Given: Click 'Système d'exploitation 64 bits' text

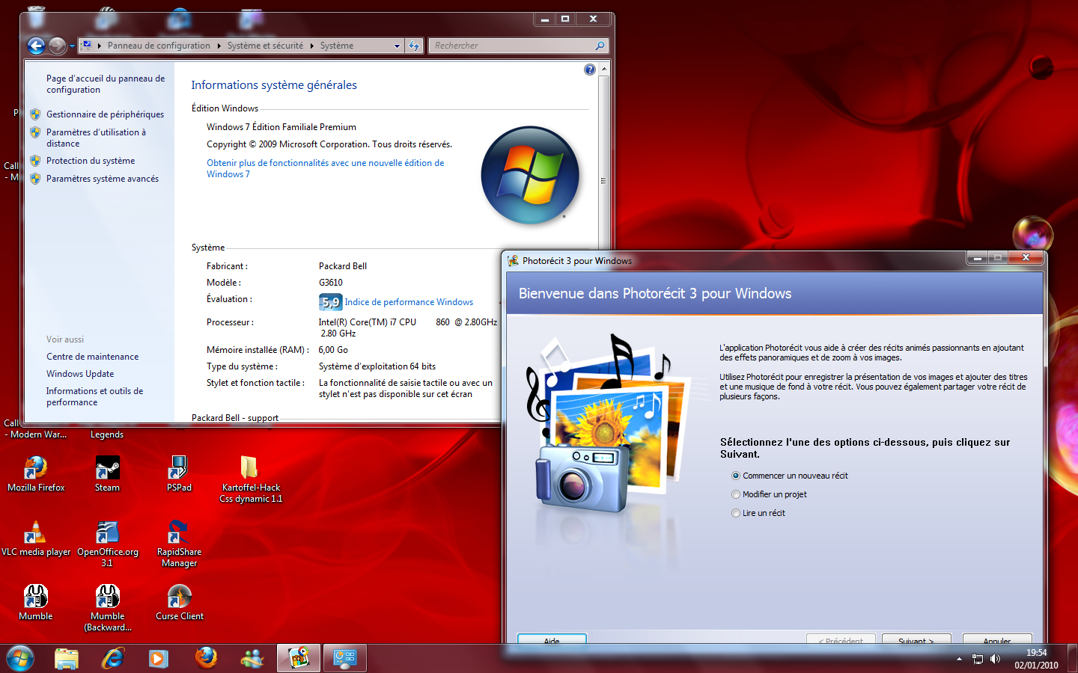Looking at the screenshot, I should click(x=377, y=366).
